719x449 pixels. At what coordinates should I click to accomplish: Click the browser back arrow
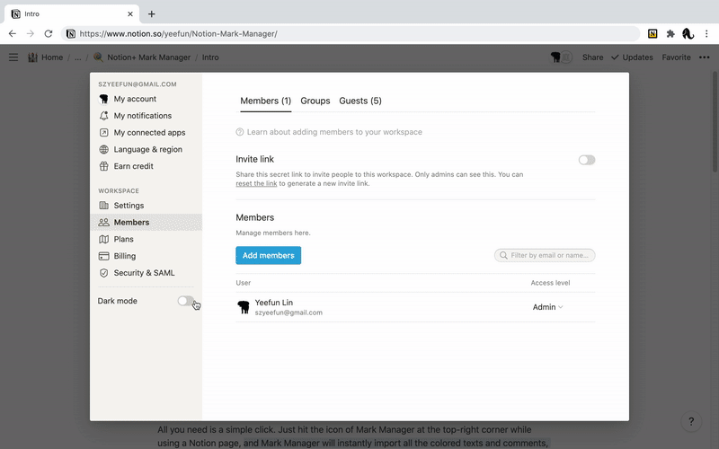point(13,33)
